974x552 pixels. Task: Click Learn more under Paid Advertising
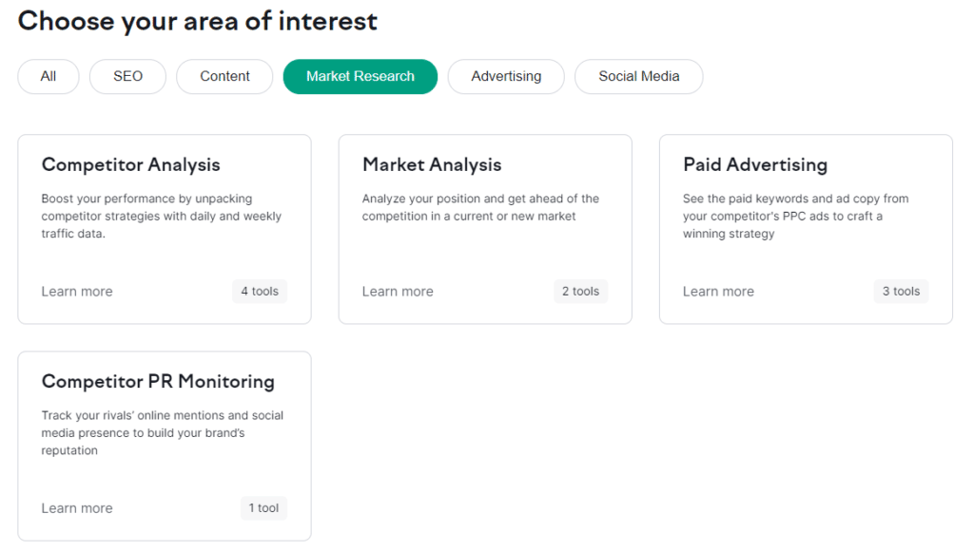click(x=718, y=292)
